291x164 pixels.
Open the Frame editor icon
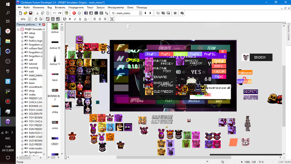(x=91, y=13)
